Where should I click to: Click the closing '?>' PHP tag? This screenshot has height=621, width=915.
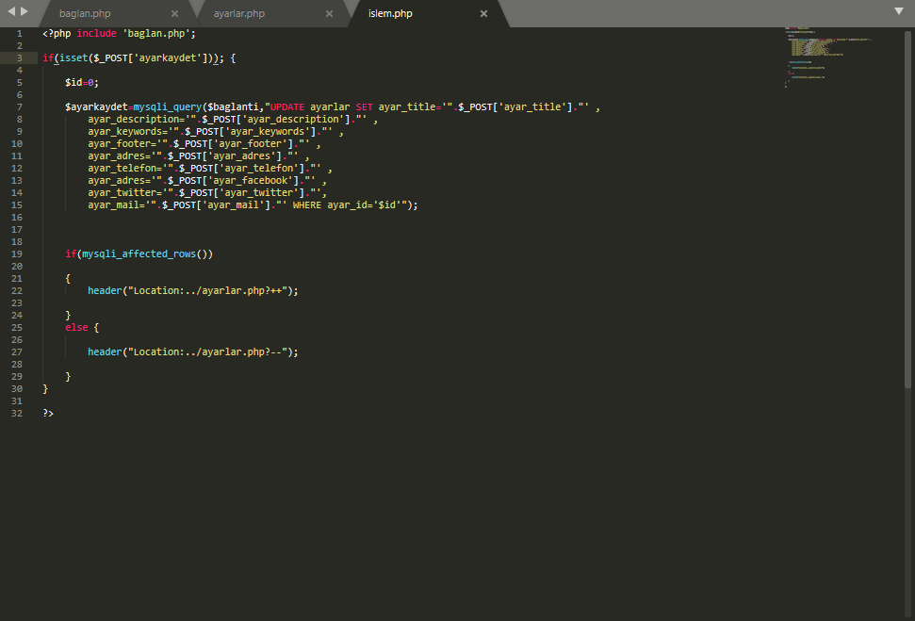[x=48, y=414]
